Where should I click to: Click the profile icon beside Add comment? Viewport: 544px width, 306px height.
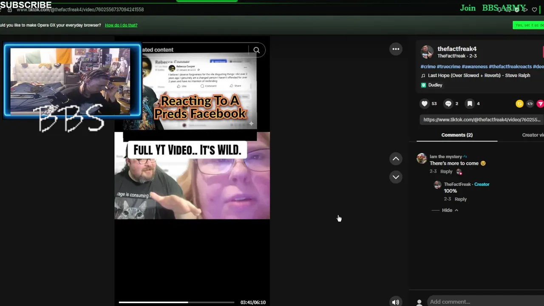tap(419, 302)
